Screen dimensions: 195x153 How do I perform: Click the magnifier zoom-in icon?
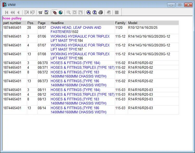click(69, 12)
